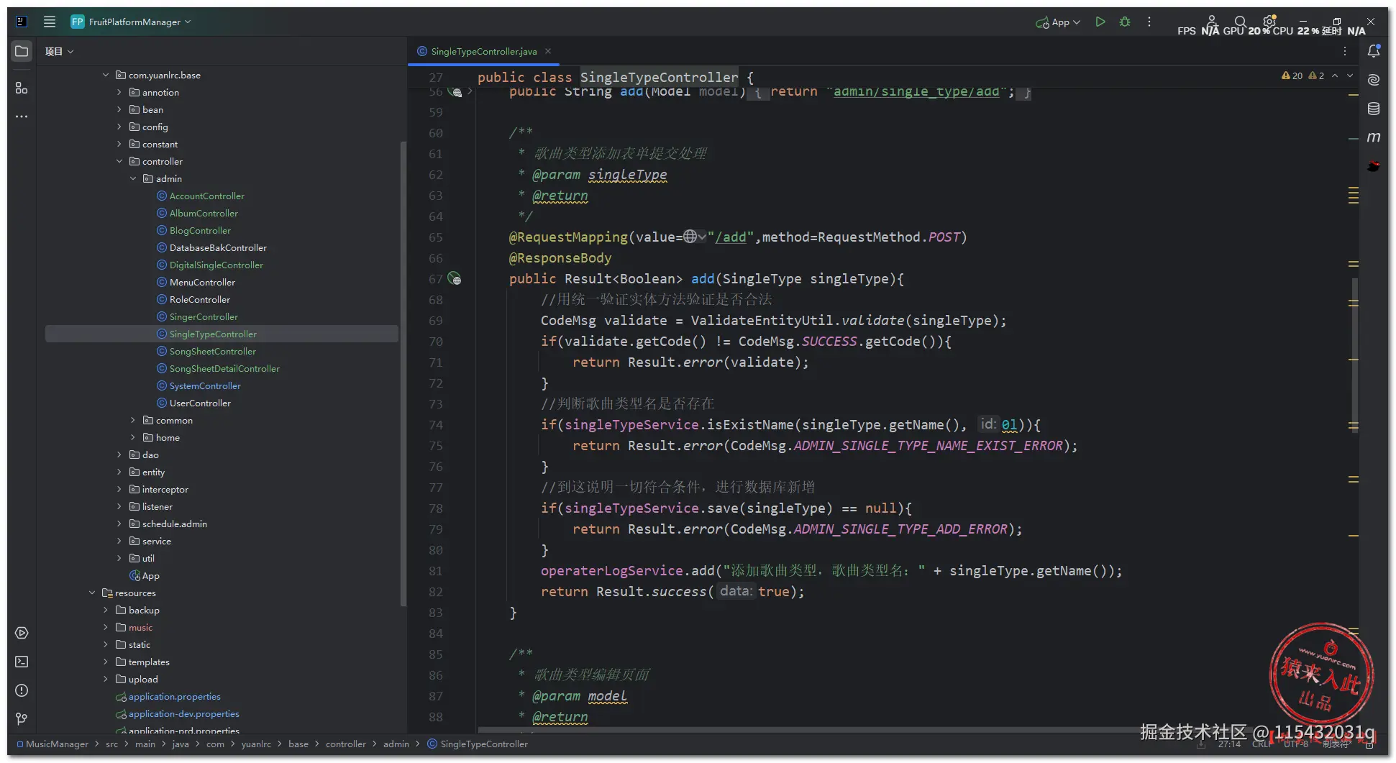Collapse the com.yuanlrc.base package
This screenshot has height=763, width=1396.
(x=106, y=75)
